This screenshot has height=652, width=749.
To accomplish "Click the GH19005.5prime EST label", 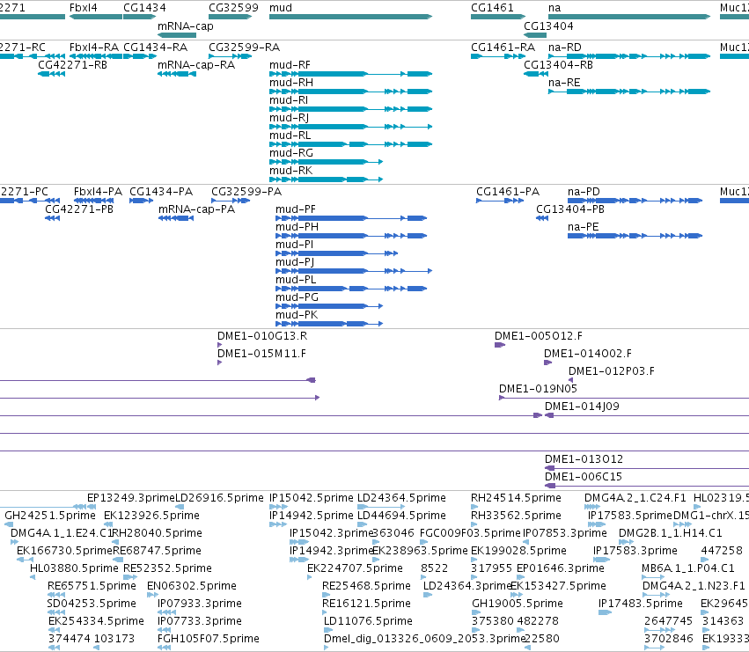I will coord(518,604).
